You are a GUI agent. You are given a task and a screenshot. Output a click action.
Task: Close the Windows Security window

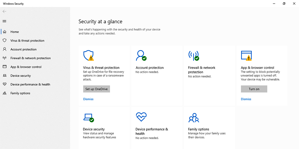(x=294, y=4)
